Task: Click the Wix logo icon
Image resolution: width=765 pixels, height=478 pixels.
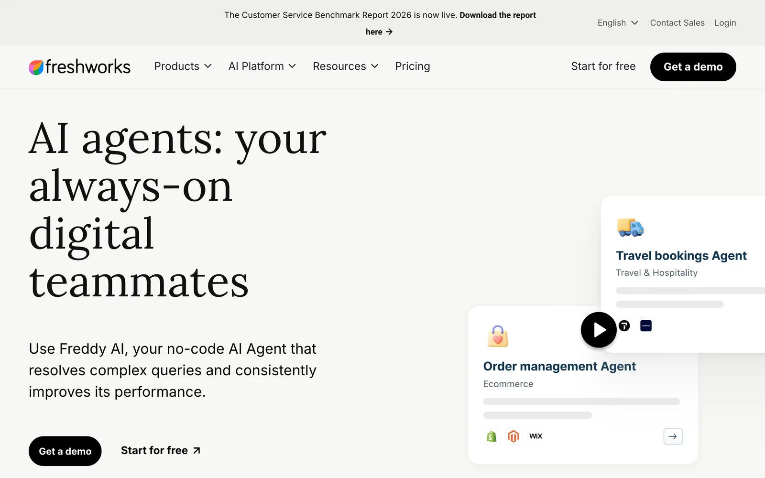Action: pyautogui.click(x=536, y=436)
